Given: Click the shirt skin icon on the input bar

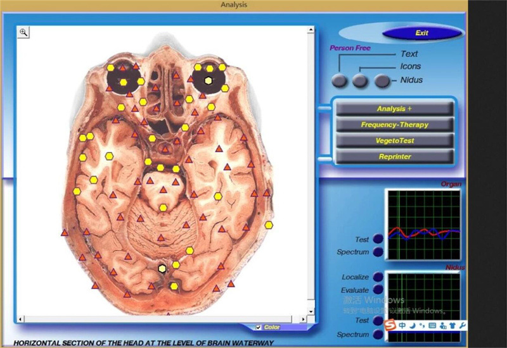Looking at the screenshot, I should (x=452, y=325).
